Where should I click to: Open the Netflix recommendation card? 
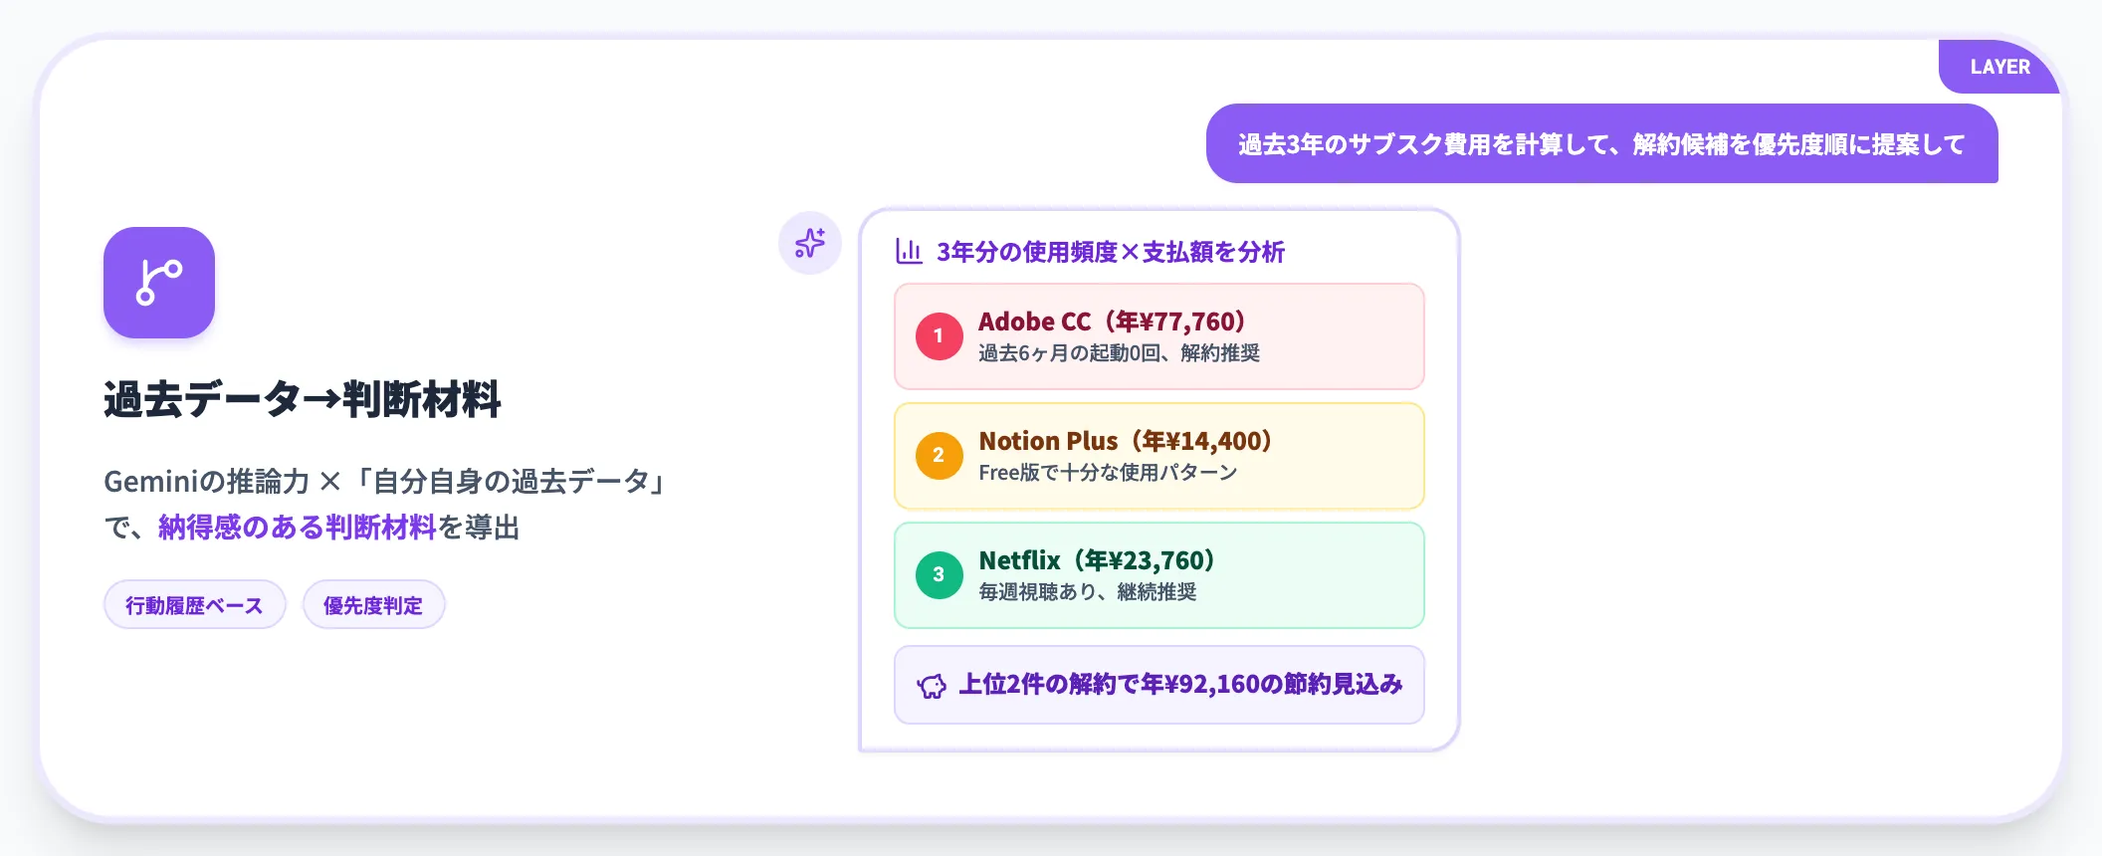[1159, 575]
